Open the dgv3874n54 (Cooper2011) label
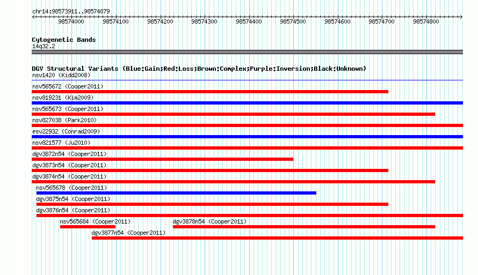This screenshot has height=275, width=478. click(x=69, y=176)
